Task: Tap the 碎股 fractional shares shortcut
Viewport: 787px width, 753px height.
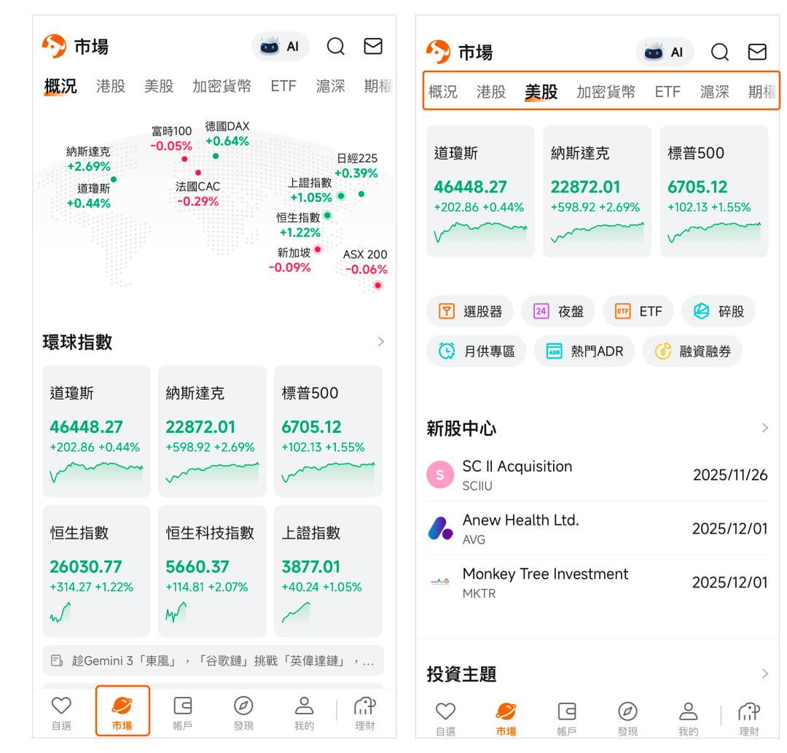Action: tap(718, 311)
